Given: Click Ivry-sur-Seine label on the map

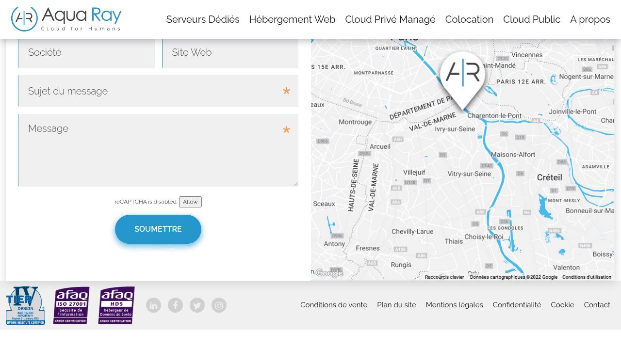Looking at the screenshot, I should click(455, 129).
